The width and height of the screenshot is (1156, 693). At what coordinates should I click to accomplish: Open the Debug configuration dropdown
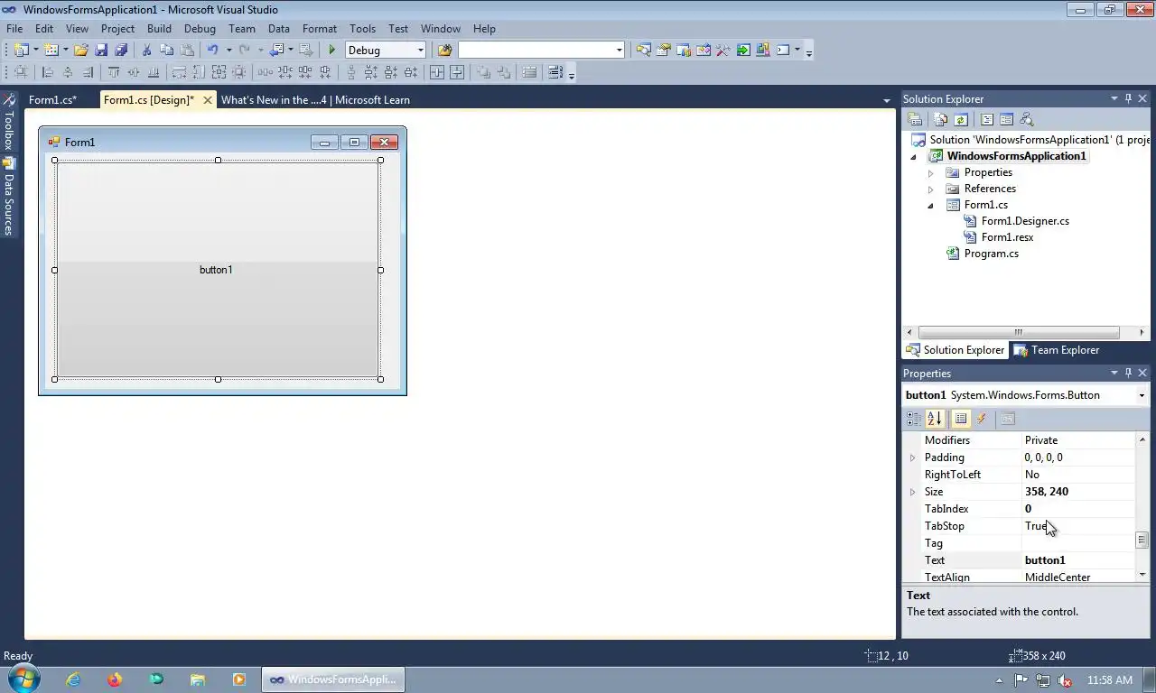(x=420, y=51)
